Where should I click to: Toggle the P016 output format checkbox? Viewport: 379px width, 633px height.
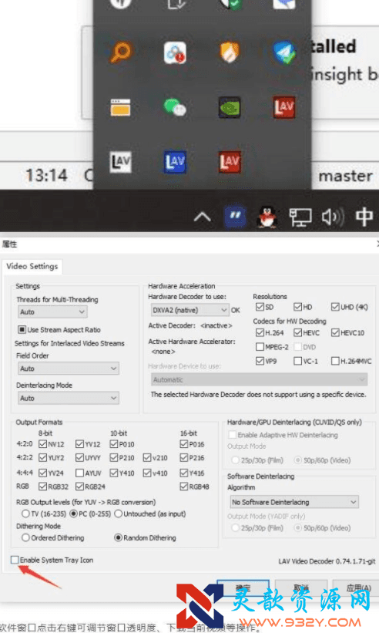pos(184,444)
